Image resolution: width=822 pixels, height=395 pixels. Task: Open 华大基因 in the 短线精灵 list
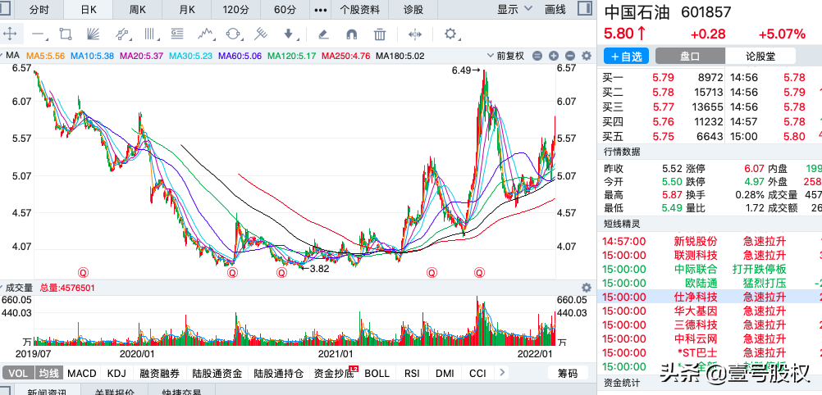[x=695, y=311]
